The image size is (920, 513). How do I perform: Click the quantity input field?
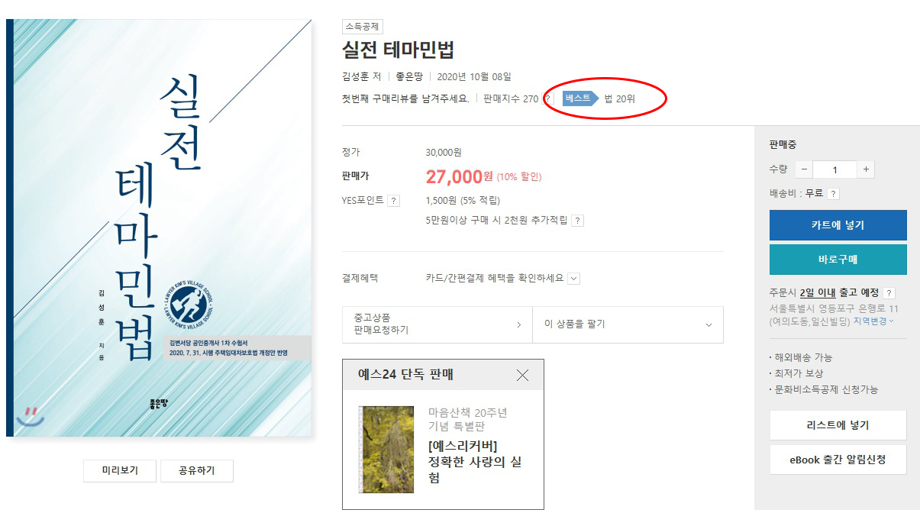pyautogui.click(x=834, y=169)
